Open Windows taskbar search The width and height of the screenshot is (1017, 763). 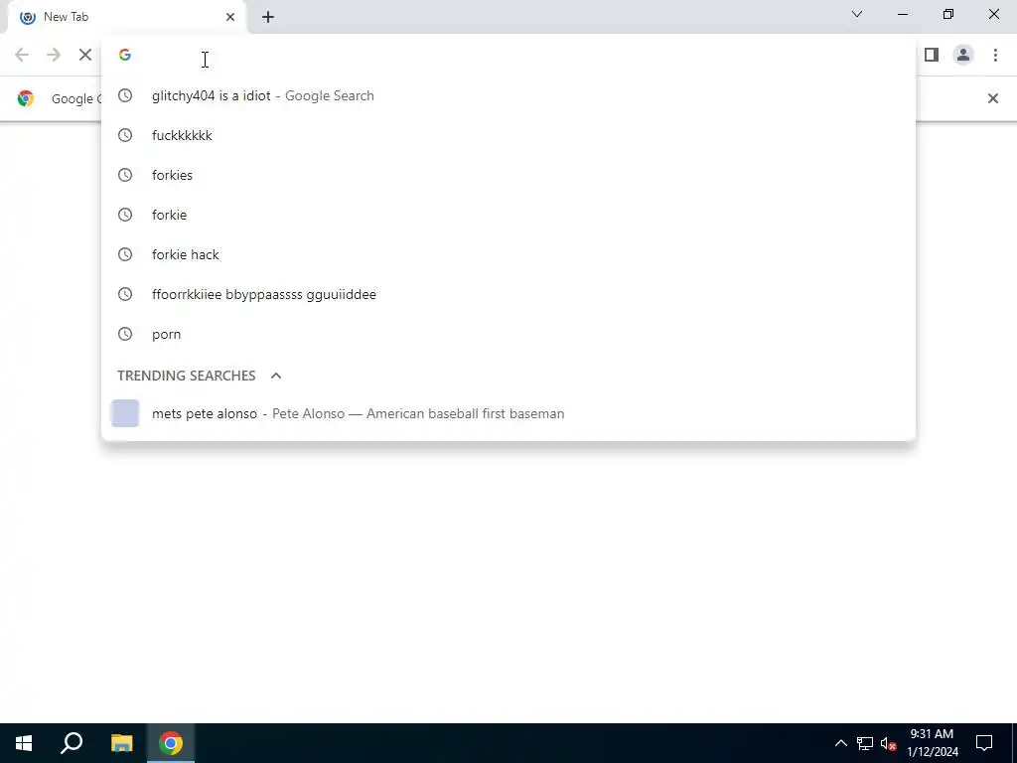(x=72, y=743)
